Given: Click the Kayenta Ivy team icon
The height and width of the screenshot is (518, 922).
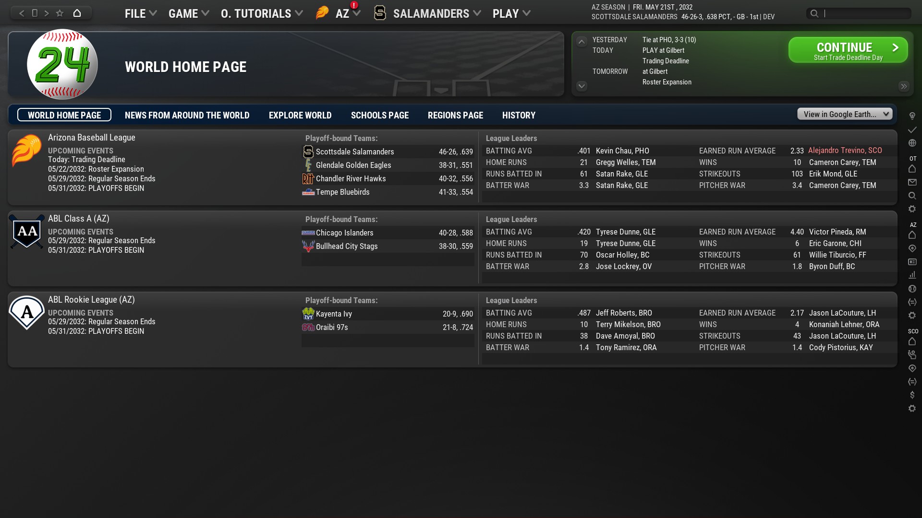Looking at the screenshot, I should point(308,314).
